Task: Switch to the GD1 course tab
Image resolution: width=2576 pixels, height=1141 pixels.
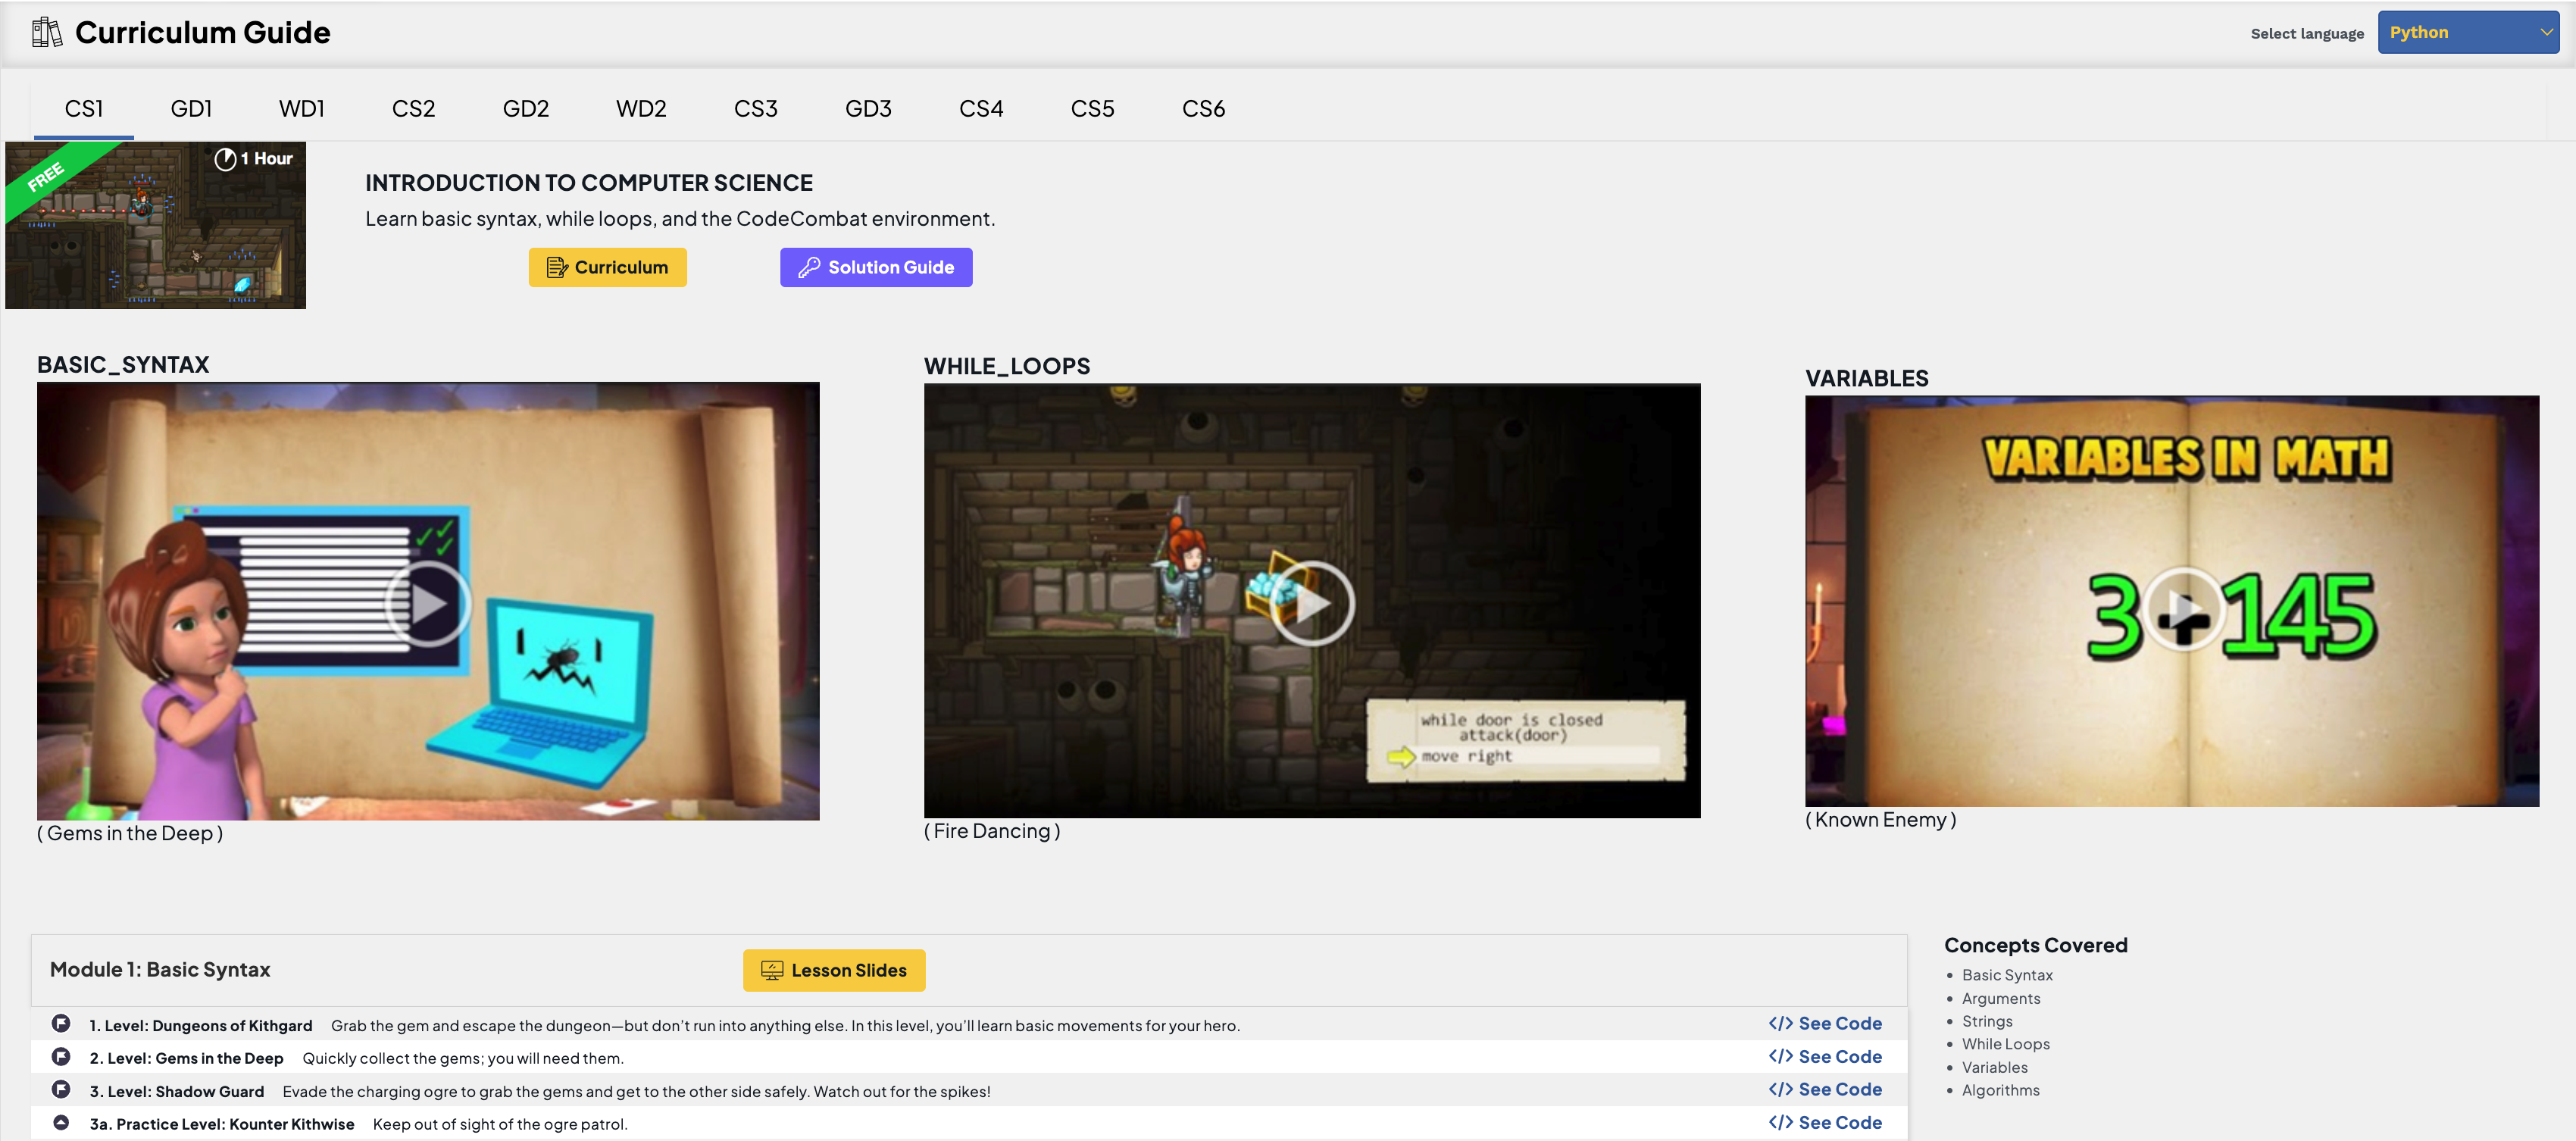Action: pyautogui.click(x=191, y=108)
